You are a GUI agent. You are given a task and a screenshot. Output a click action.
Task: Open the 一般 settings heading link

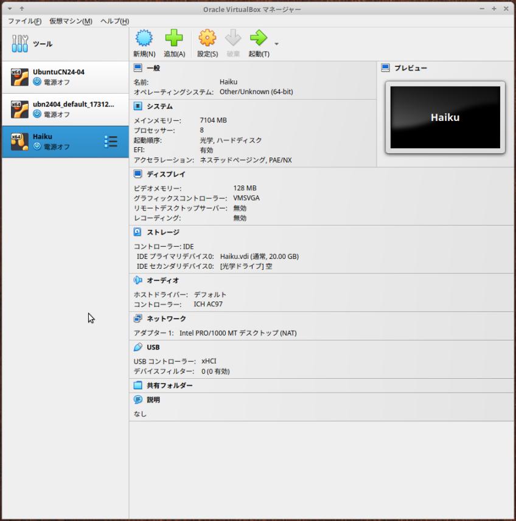(x=153, y=68)
